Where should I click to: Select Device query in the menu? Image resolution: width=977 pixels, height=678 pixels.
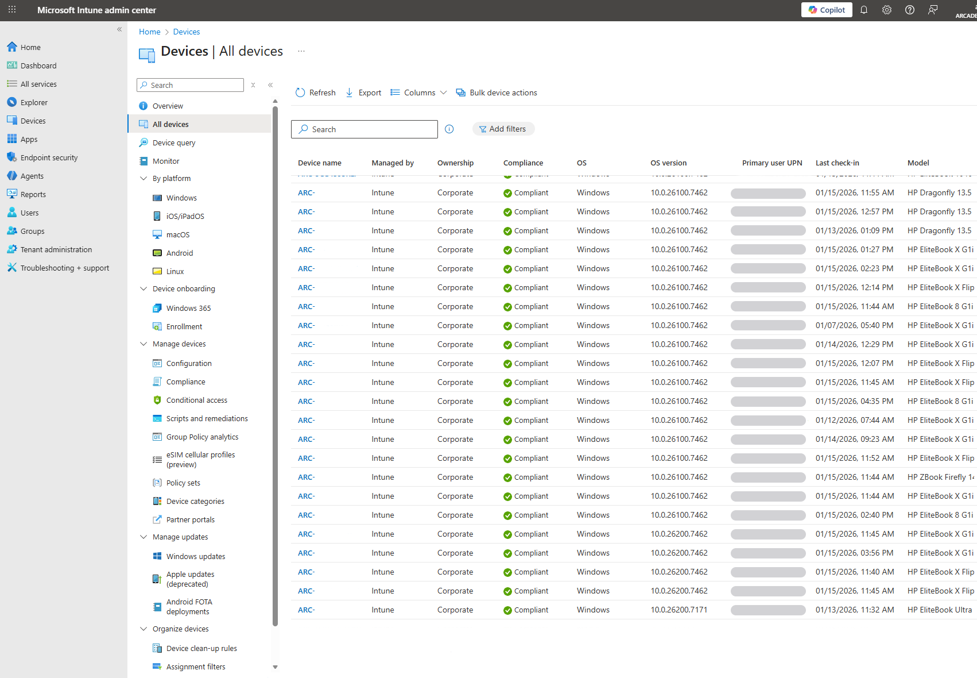[x=173, y=142]
